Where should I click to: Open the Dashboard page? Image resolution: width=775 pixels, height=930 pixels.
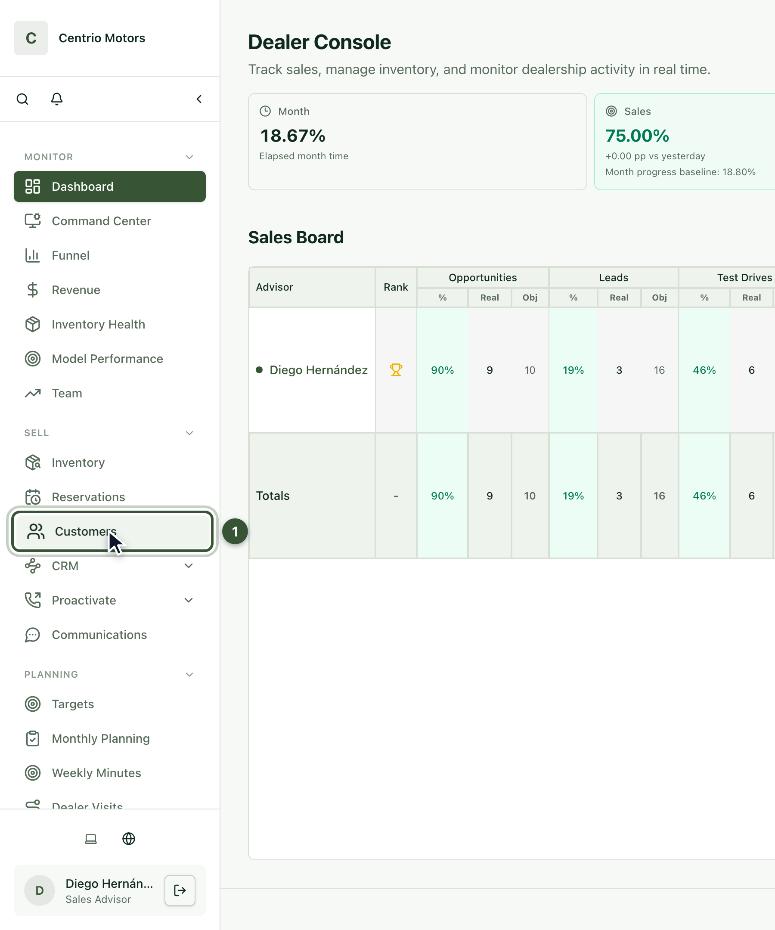pos(110,186)
